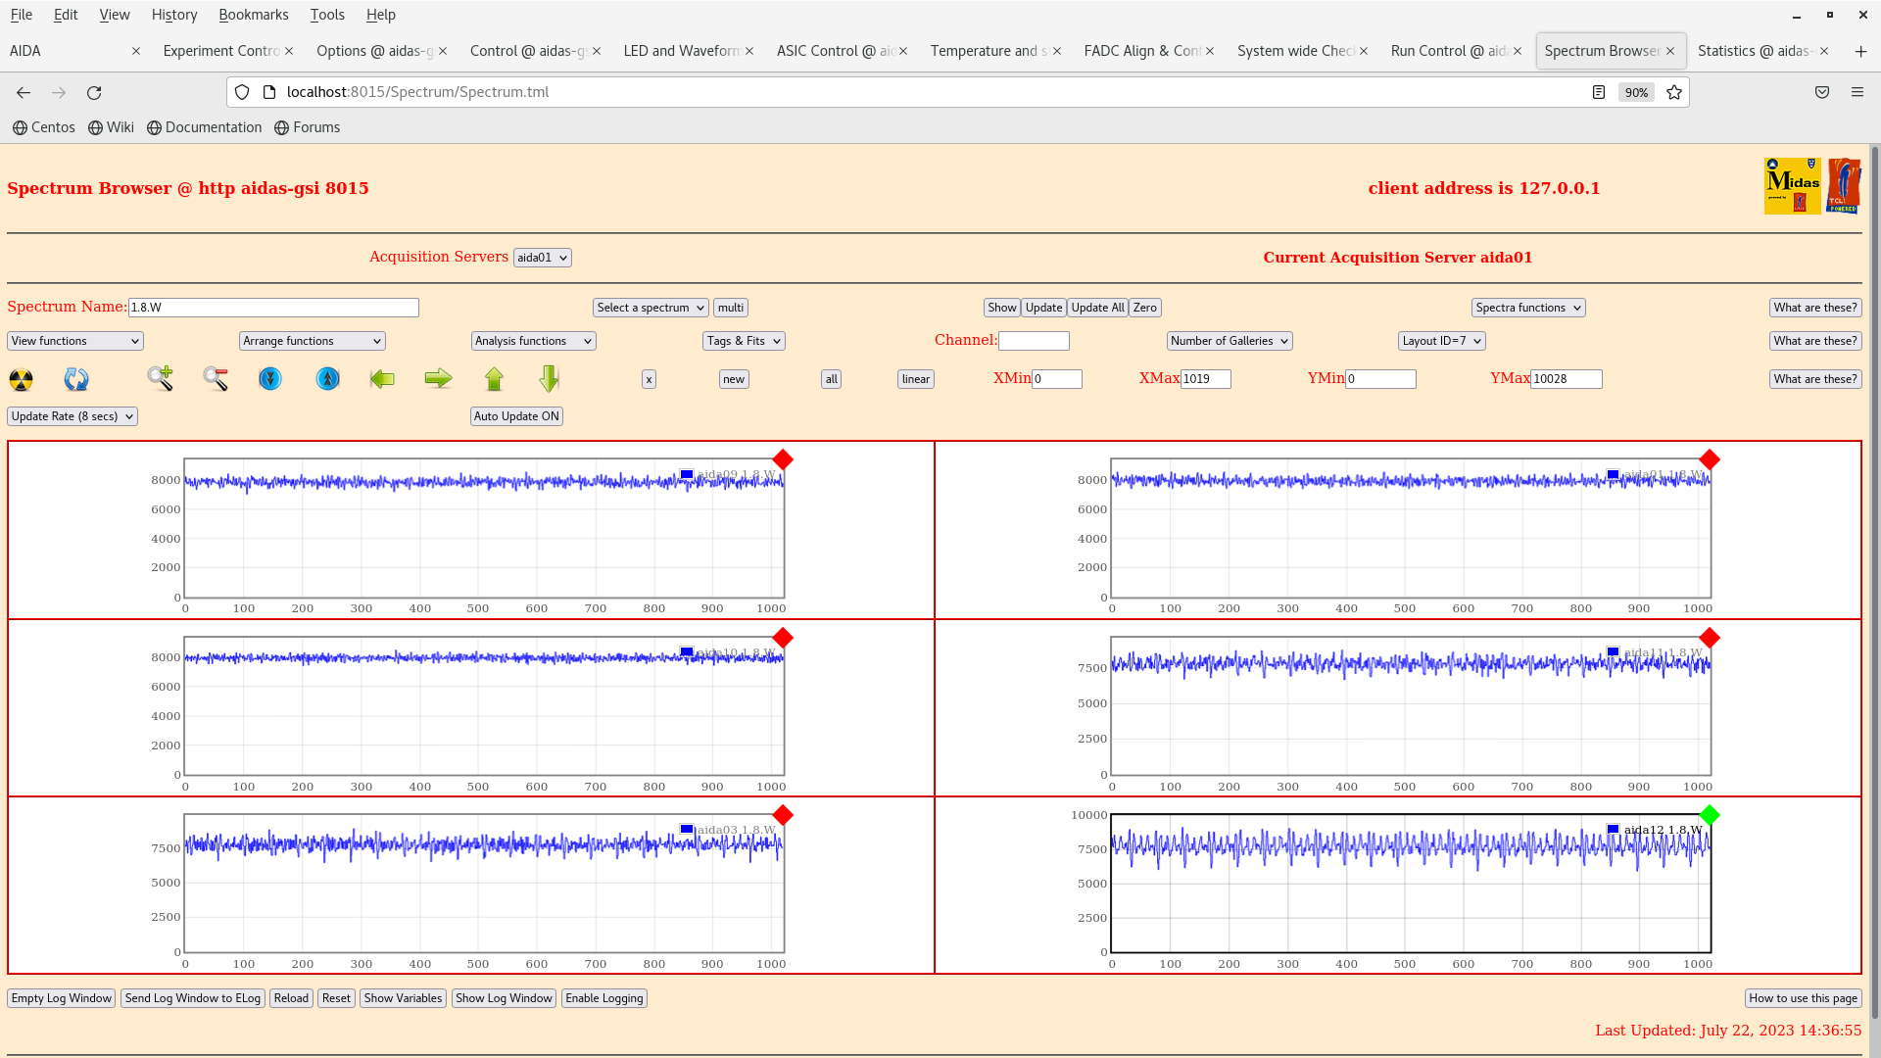1881x1058 pixels.
Task: Click the blue double-down arrow icon
Action: point(270,379)
